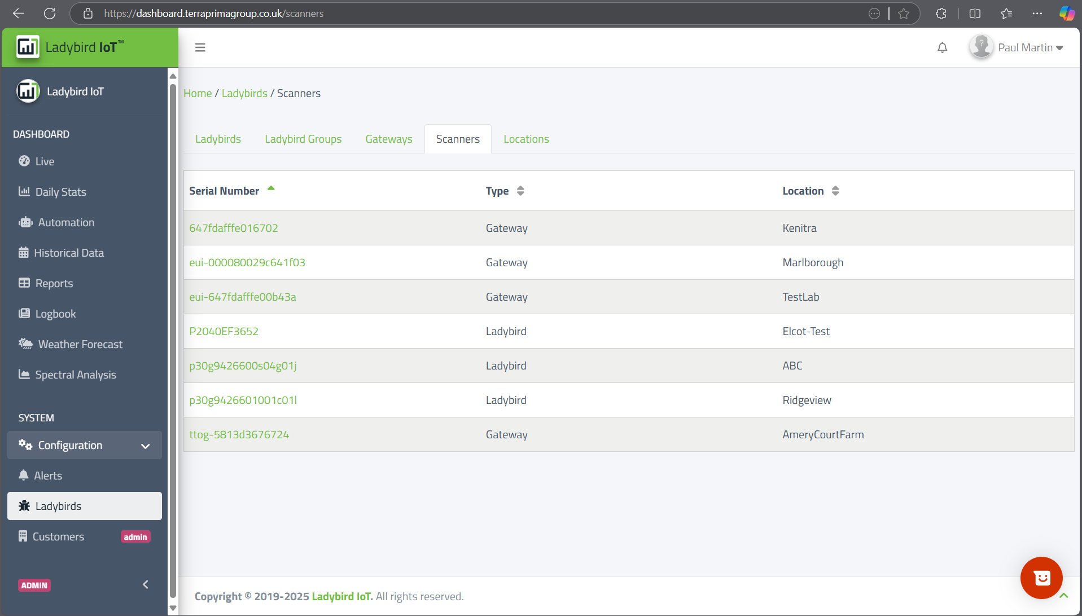Open Weather Forecast in sidebar
1082x616 pixels.
coord(80,344)
